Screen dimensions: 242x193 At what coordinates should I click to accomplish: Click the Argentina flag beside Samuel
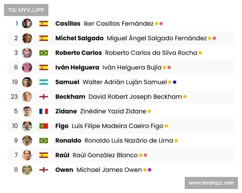(44, 82)
